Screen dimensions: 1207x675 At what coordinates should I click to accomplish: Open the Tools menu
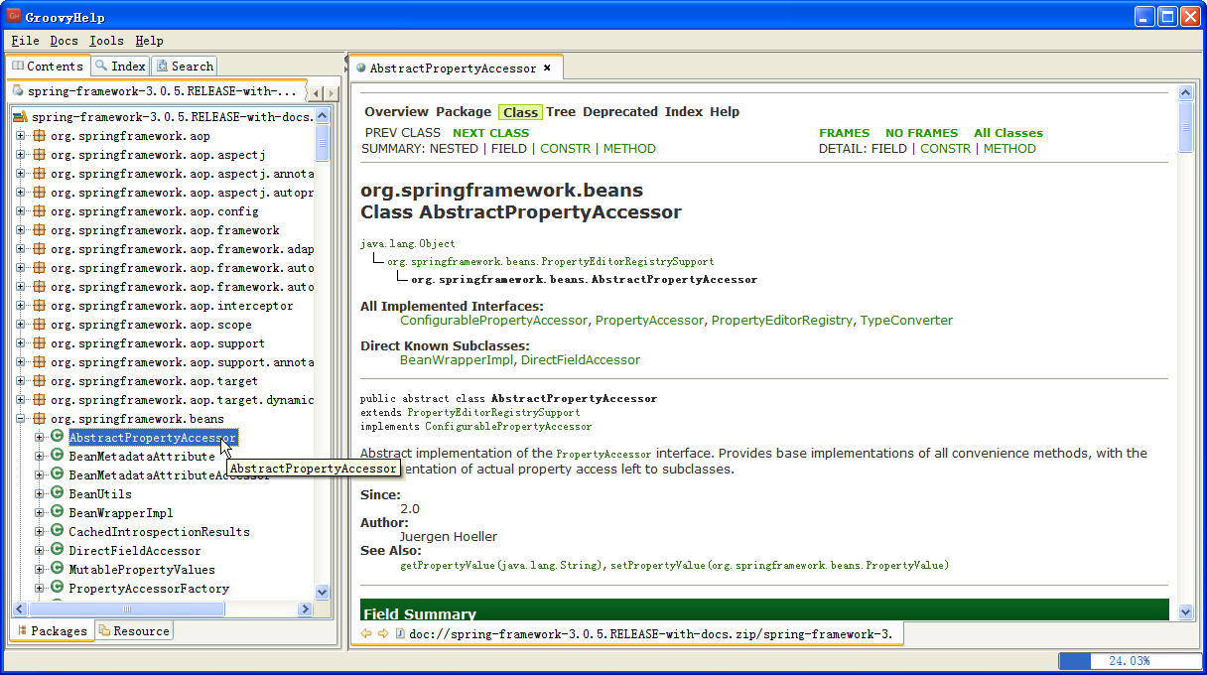(x=106, y=41)
